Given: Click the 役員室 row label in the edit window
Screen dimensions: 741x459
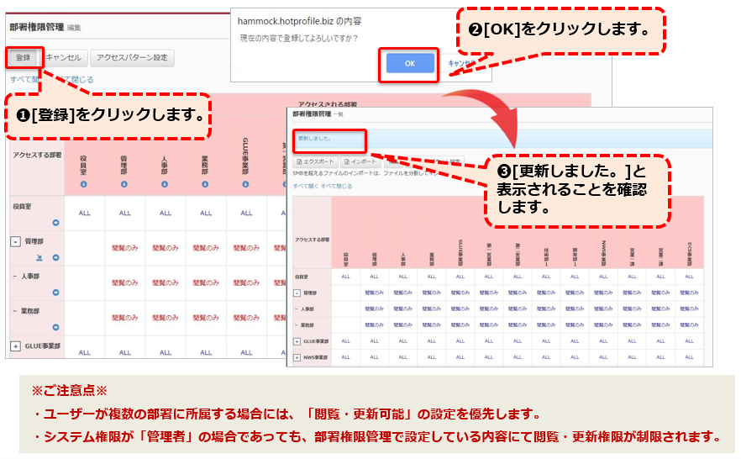Looking at the screenshot, I should pos(22,207).
